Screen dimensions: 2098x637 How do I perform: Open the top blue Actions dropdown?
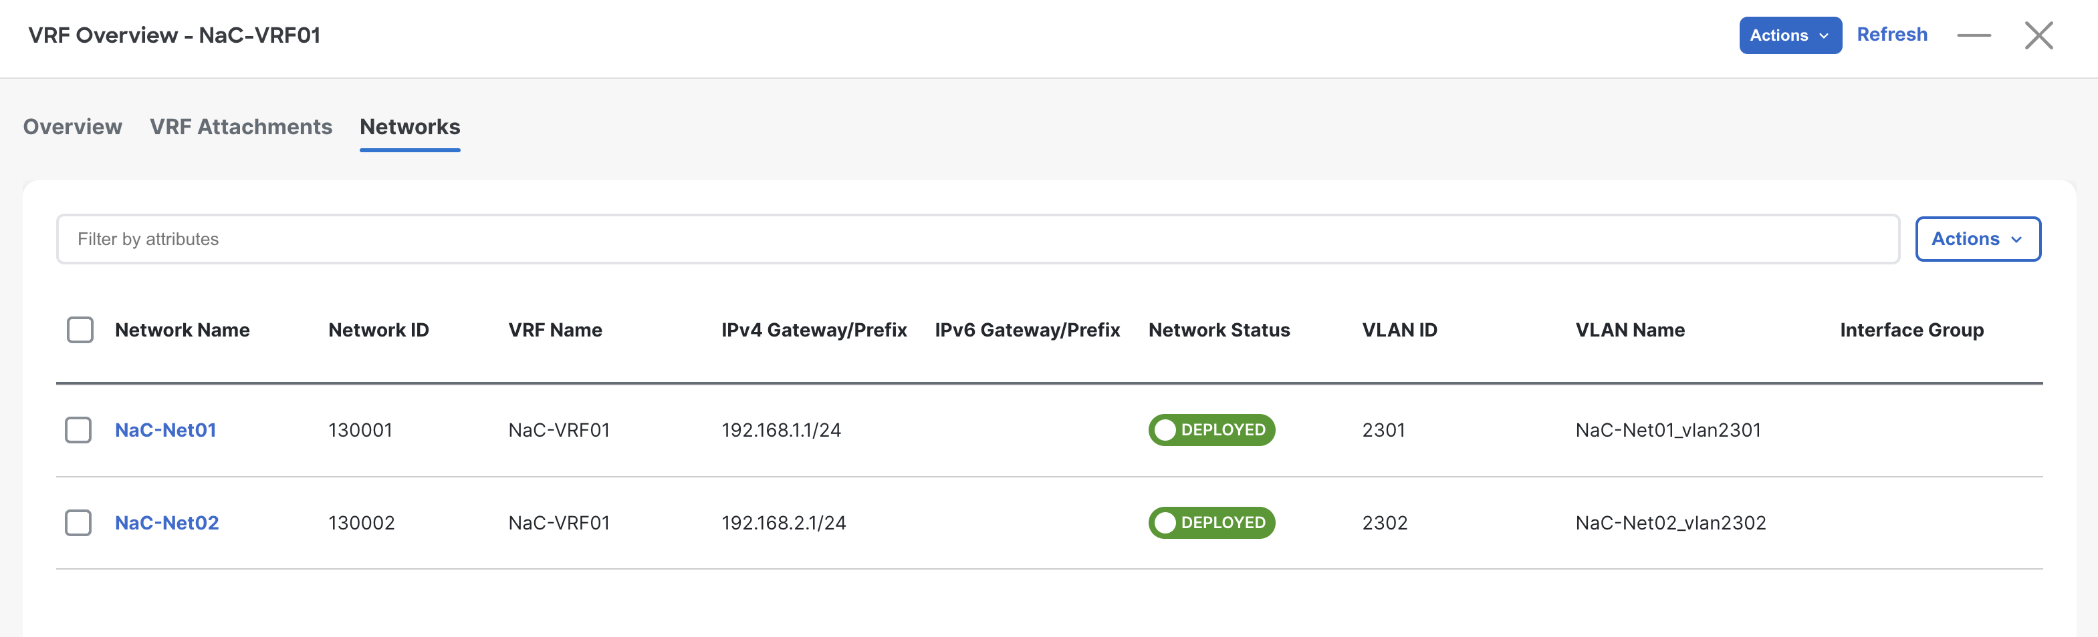point(1790,35)
